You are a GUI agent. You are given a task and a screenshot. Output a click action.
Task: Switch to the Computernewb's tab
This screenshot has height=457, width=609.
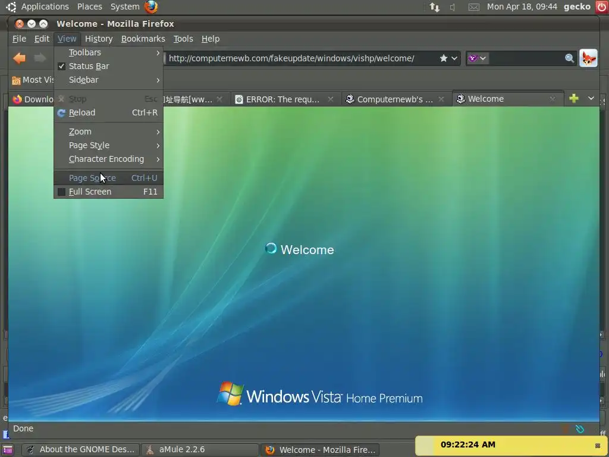coord(395,99)
